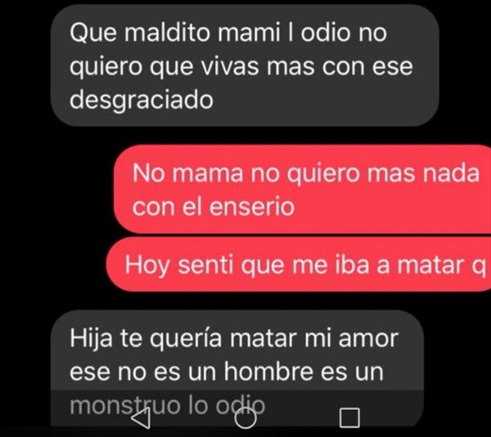Tap the recent apps square icon
Viewport: 491px width, 437px height.
click(349, 418)
